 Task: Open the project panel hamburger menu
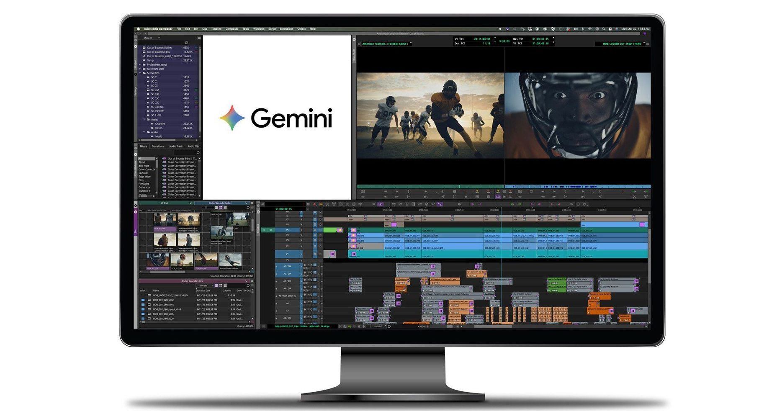click(x=199, y=38)
